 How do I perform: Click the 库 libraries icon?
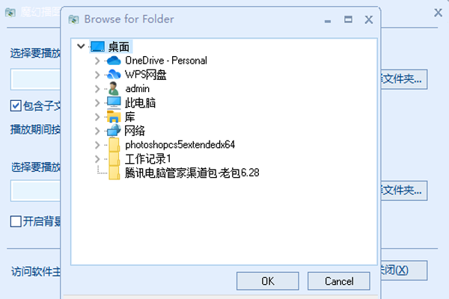pyautogui.click(x=114, y=117)
